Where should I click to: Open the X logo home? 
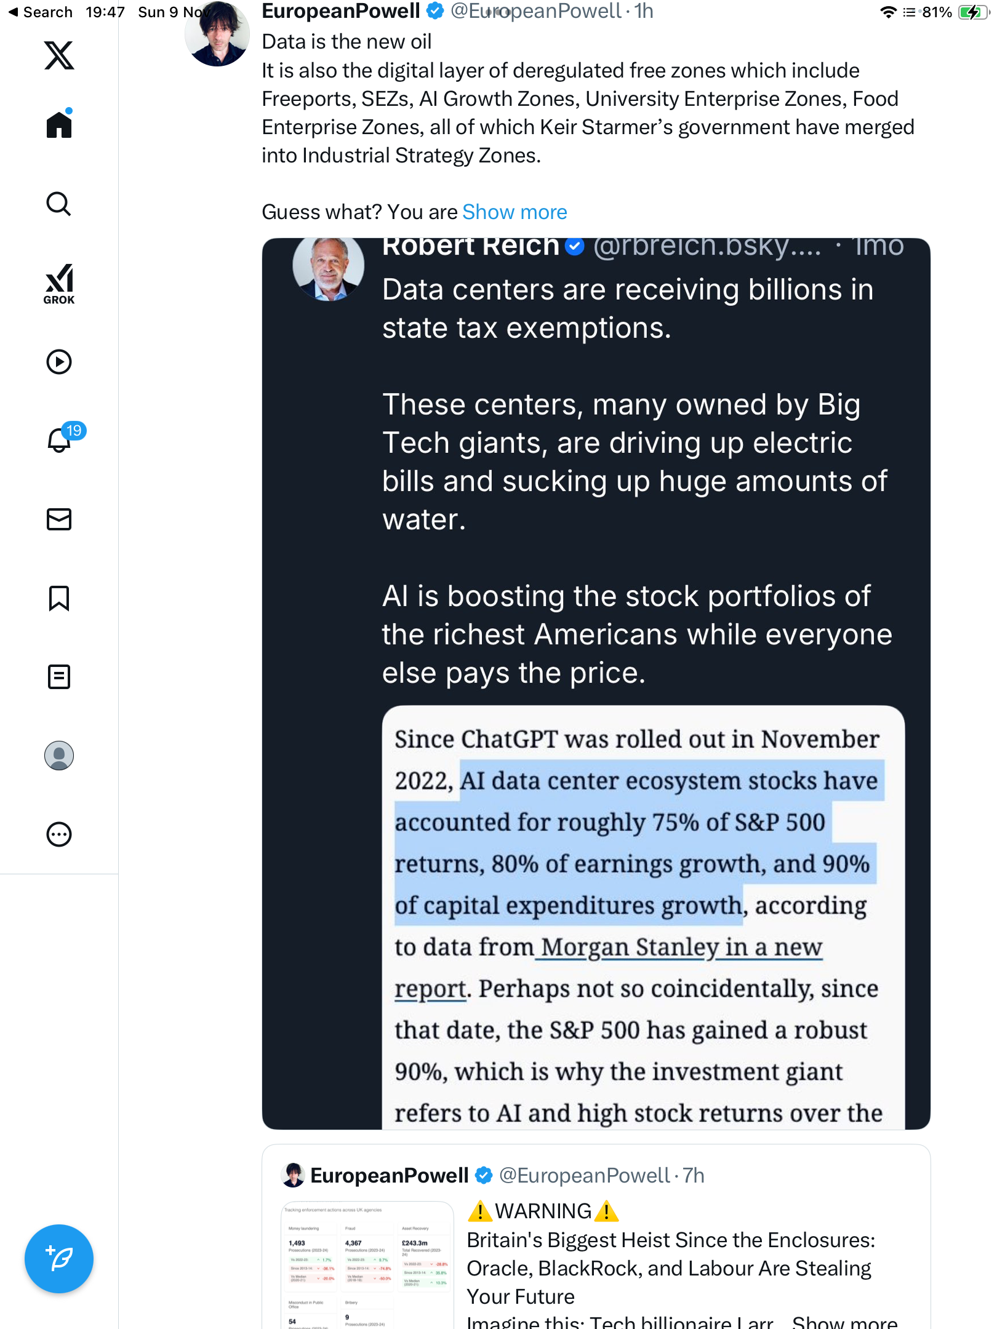pyautogui.click(x=59, y=55)
